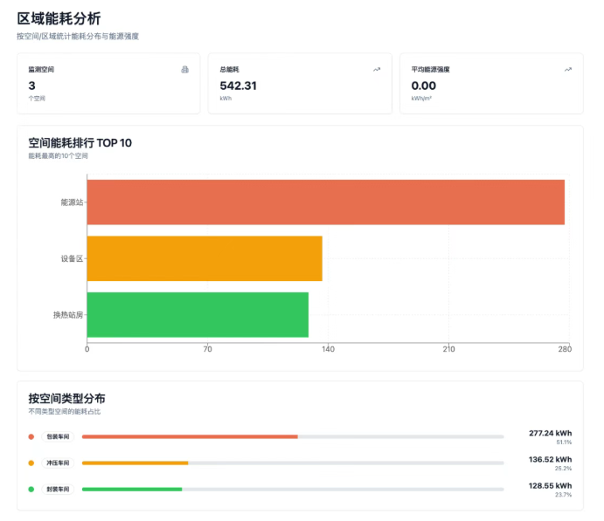The image size is (604, 521).
Task: Click the 280 tick on chart axis
Action: click(565, 349)
